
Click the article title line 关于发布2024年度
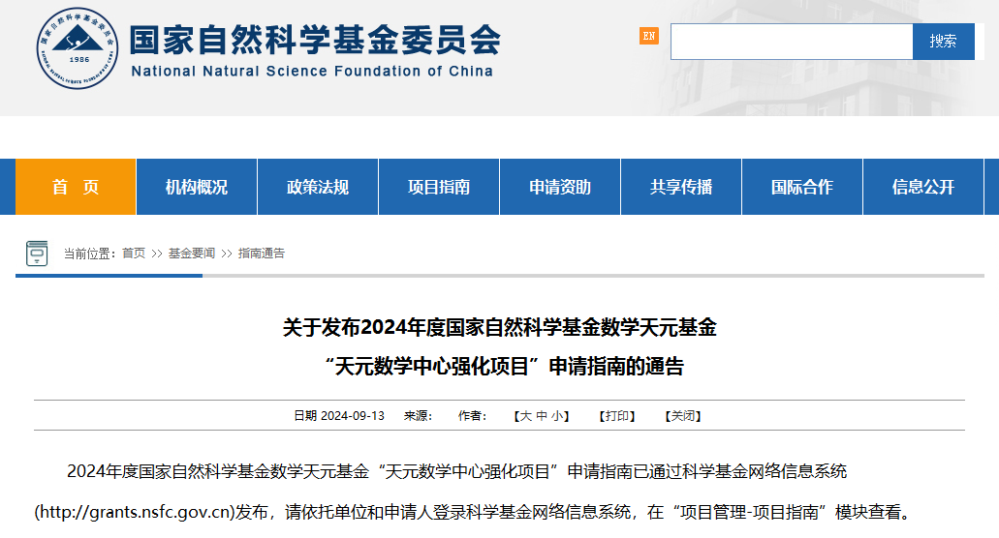[500, 327]
